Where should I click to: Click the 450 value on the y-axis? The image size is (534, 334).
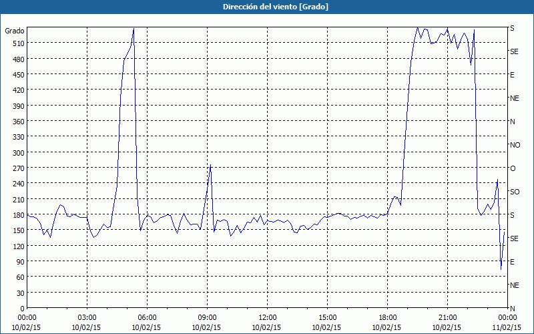tap(19, 75)
